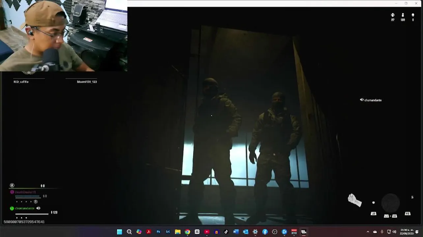Click the bloomFOV_123 player name
This screenshot has height=237, width=423.
pos(87,82)
